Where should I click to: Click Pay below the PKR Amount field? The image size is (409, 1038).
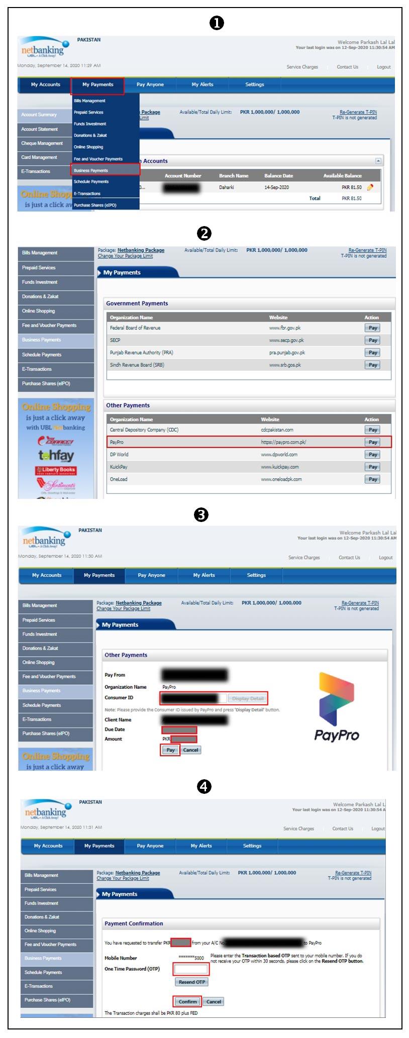tap(171, 750)
